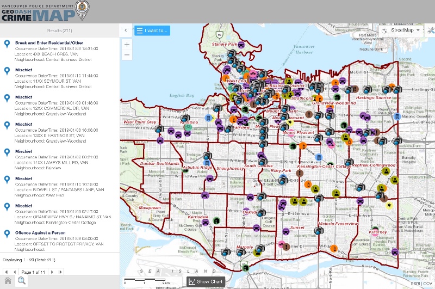The image size is (435, 289).
Task: Click the Dunbar-Southlands neighbourhood label
Action: coord(160,163)
